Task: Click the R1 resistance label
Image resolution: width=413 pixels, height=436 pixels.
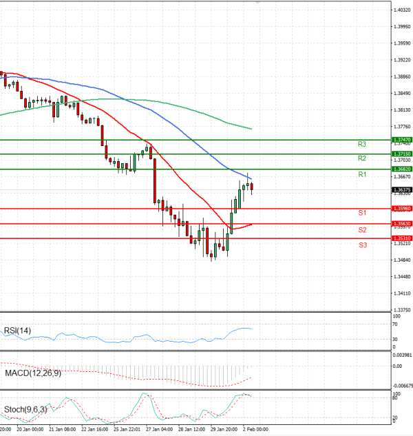Action: pos(361,176)
